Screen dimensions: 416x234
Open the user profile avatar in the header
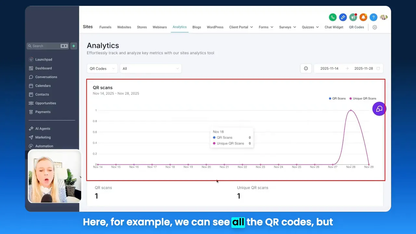coord(384,17)
